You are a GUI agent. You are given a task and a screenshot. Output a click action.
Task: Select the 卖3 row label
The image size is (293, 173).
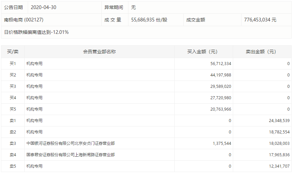click(13, 143)
